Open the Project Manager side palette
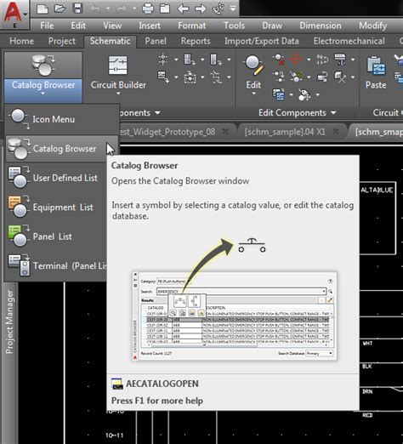Image resolution: width=403 pixels, height=444 pixels. click(9, 322)
